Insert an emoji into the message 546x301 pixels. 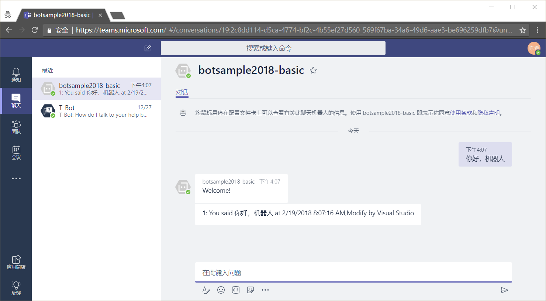[221, 290]
